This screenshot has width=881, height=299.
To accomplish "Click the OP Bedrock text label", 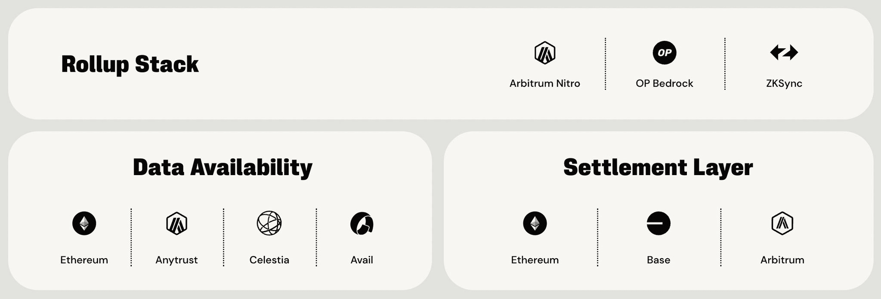I will point(664,83).
